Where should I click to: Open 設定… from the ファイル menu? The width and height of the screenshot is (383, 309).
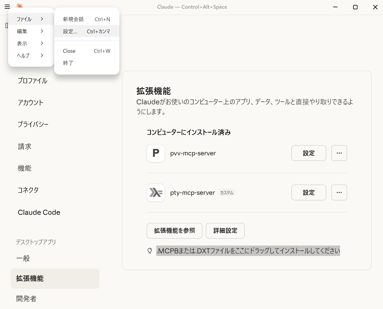(70, 31)
